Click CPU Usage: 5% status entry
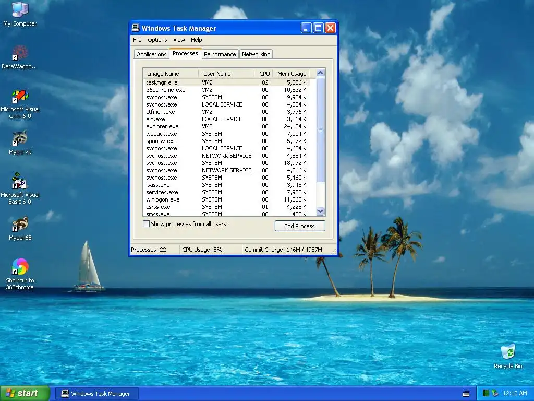The width and height of the screenshot is (534, 401). 202,250
